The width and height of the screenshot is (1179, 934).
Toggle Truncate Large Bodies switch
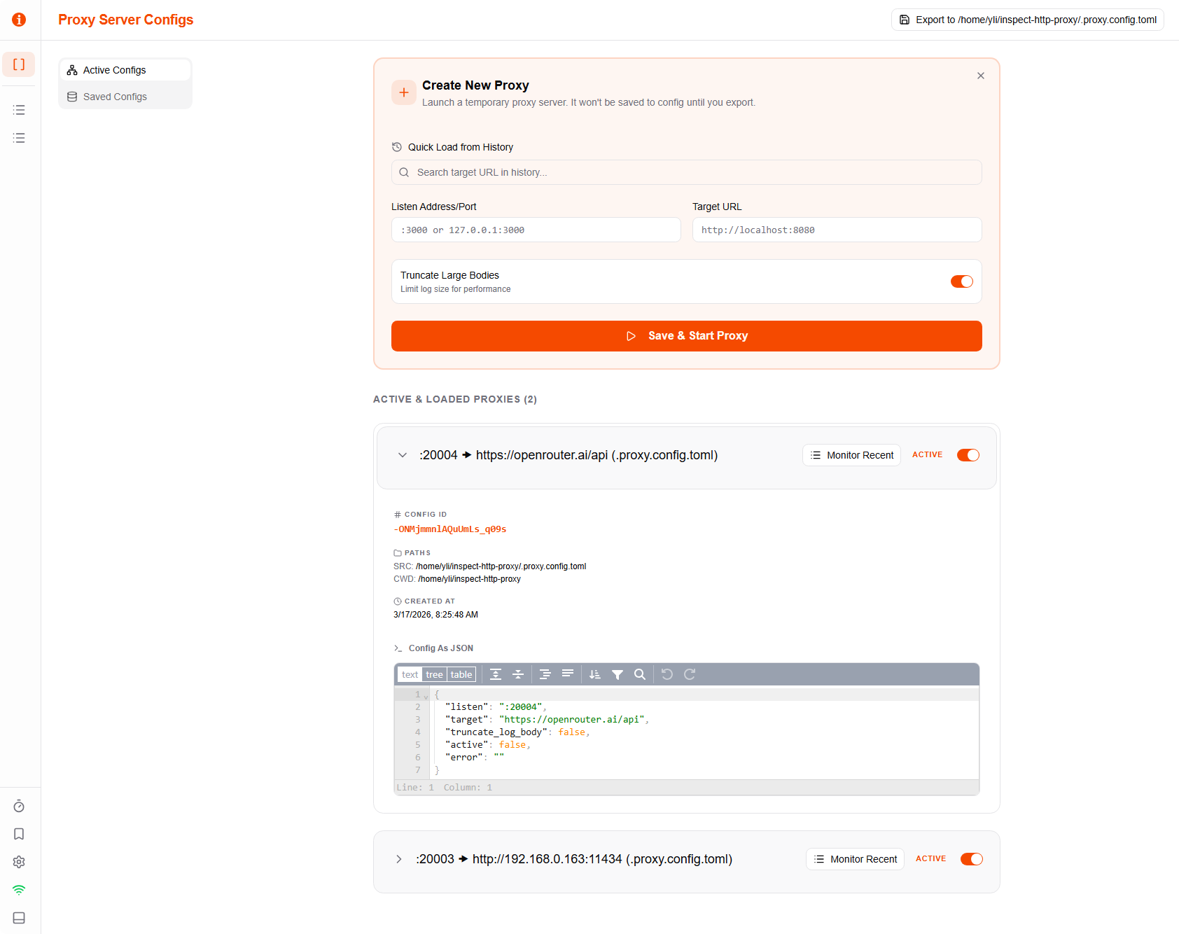(x=962, y=281)
